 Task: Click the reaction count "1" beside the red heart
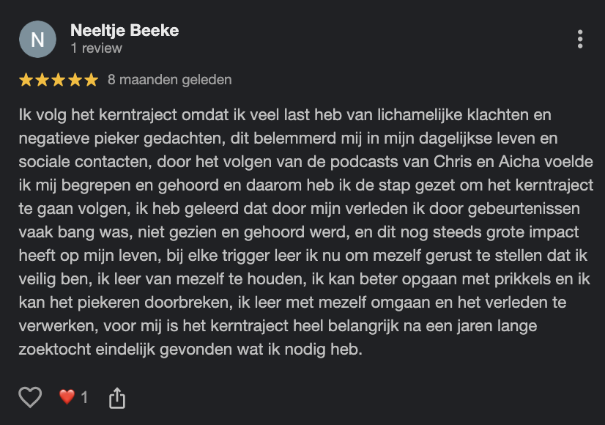84,397
